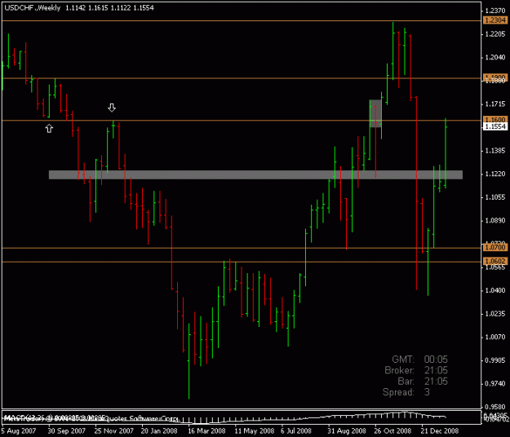Click the 0.9740 price scale value
Screen dimensions: 510x437
(x=495, y=384)
